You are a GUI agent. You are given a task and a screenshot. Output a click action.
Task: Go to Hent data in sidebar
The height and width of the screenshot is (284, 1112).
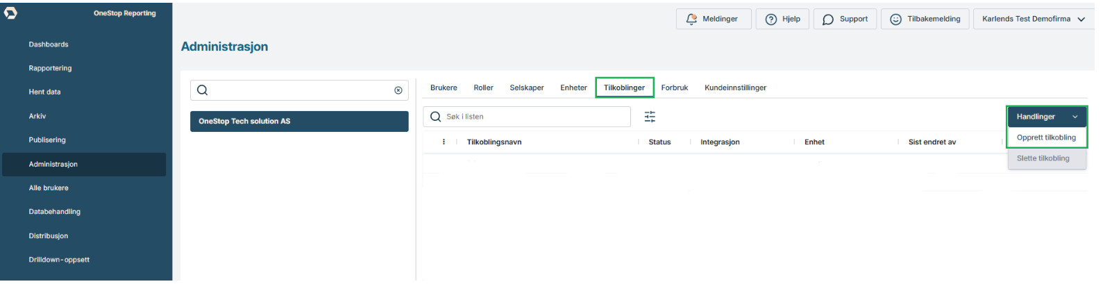44,92
